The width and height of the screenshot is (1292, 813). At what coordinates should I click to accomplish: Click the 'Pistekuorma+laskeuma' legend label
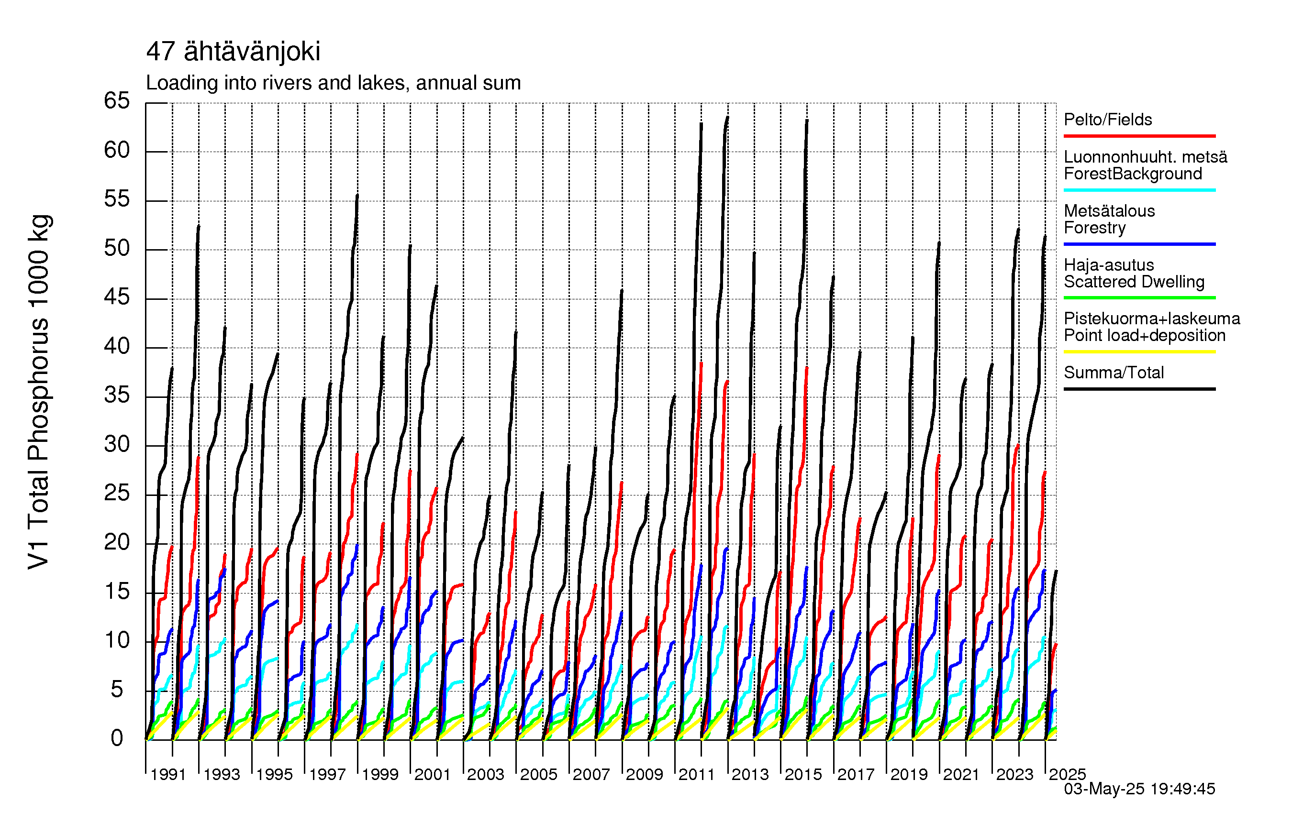click(1152, 319)
